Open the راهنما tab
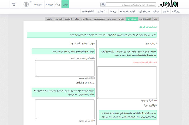This screenshot has height=125, width=189. (49, 19)
